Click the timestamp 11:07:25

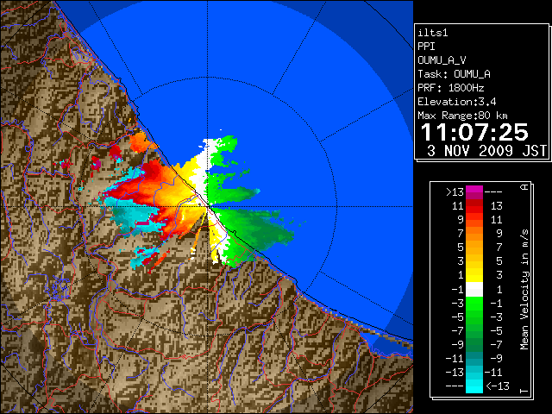[x=474, y=132]
